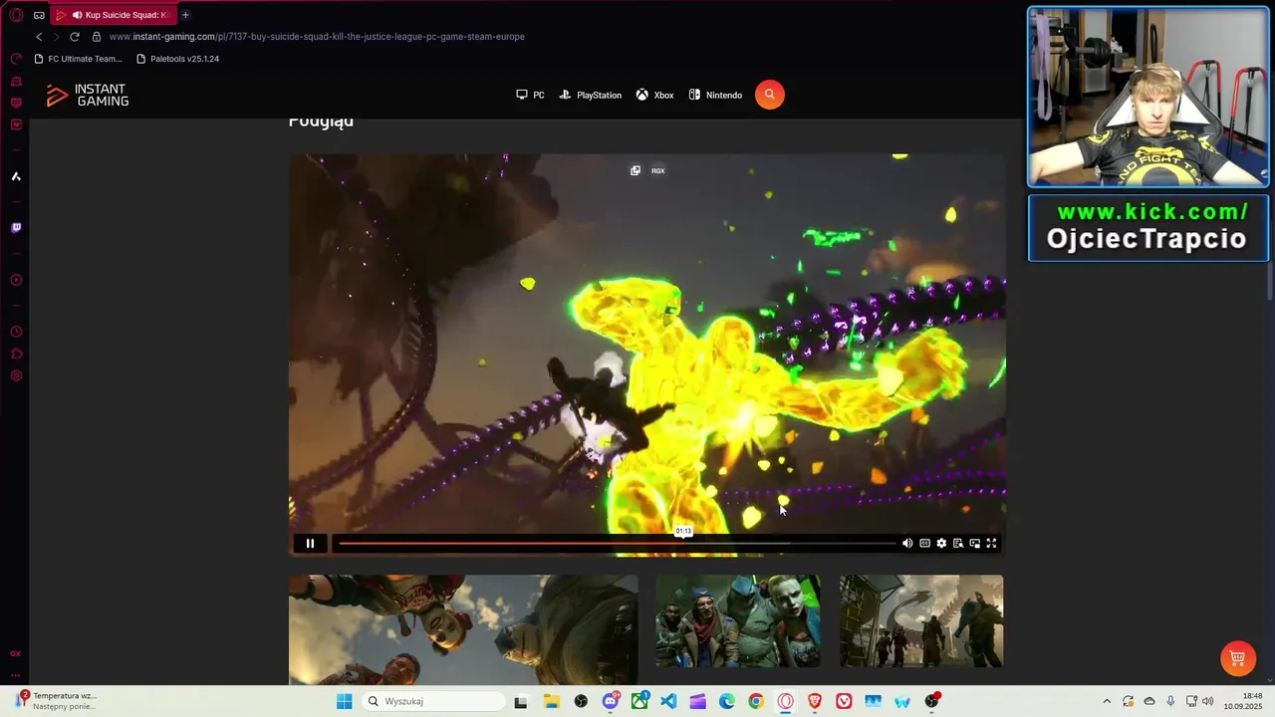Screen dimensions: 1275x717
Task: Toggle closed captions in video player
Action: 924,543
